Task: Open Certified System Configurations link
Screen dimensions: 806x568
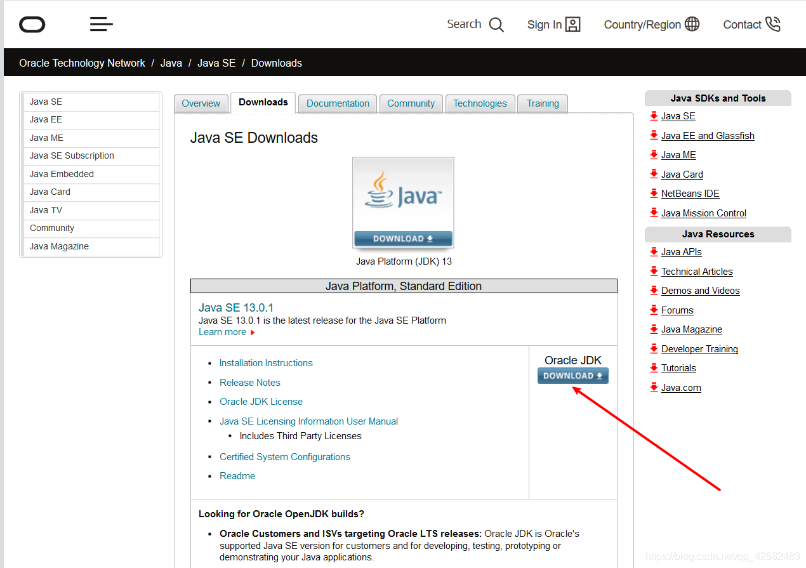Action: pyautogui.click(x=285, y=457)
